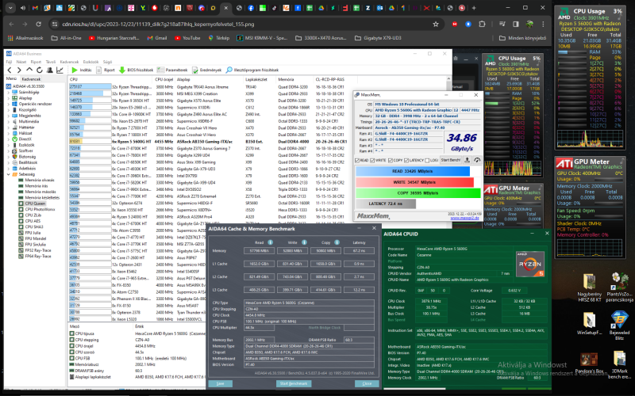Click the AIDA64 refresh icon
The height and width of the screenshot is (396, 635).
pos(39,70)
